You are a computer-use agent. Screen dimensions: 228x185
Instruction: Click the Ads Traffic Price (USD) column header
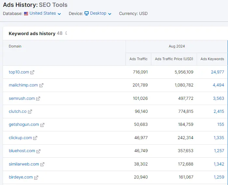pos(174,59)
